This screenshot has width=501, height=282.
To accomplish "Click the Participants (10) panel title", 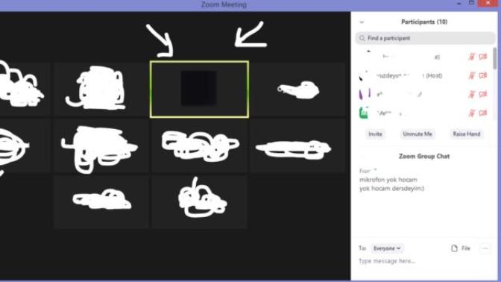I will pos(424,22).
